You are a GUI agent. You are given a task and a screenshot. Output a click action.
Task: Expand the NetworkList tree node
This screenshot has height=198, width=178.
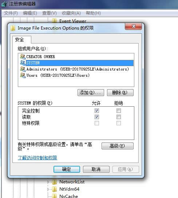(x=48, y=182)
